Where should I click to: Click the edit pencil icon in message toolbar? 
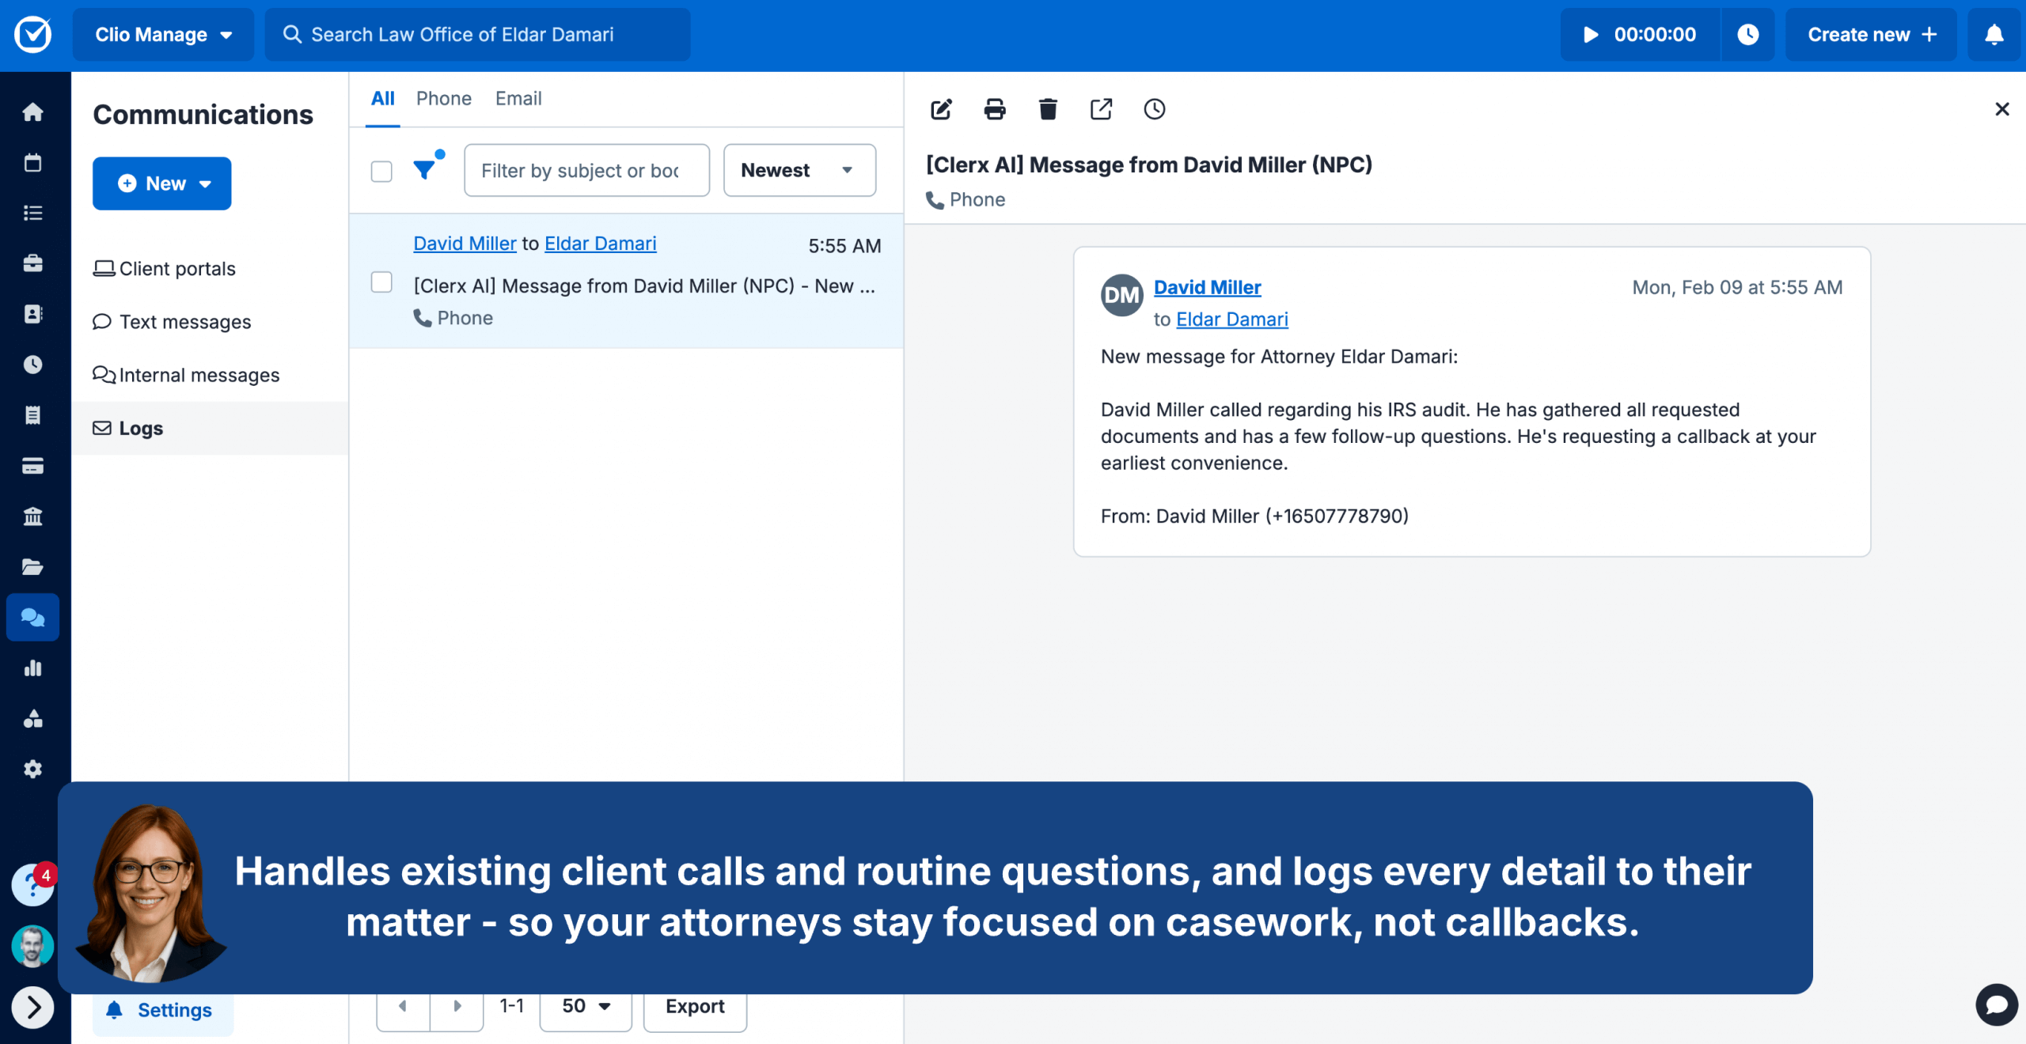point(941,109)
